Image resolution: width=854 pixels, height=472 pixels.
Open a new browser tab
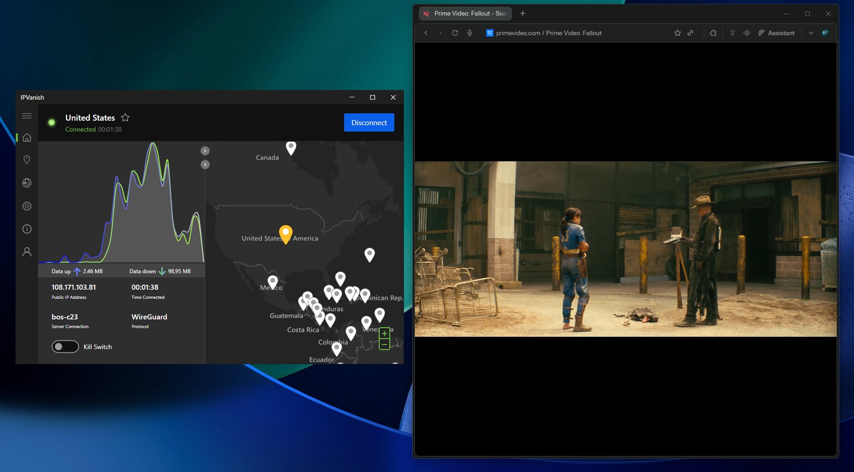pyautogui.click(x=523, y=14)
